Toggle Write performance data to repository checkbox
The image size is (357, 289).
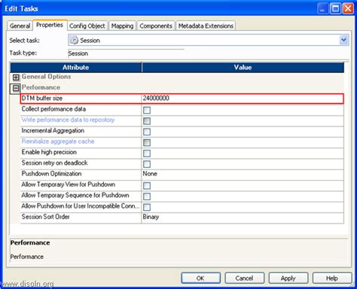(x=147, y=121)
